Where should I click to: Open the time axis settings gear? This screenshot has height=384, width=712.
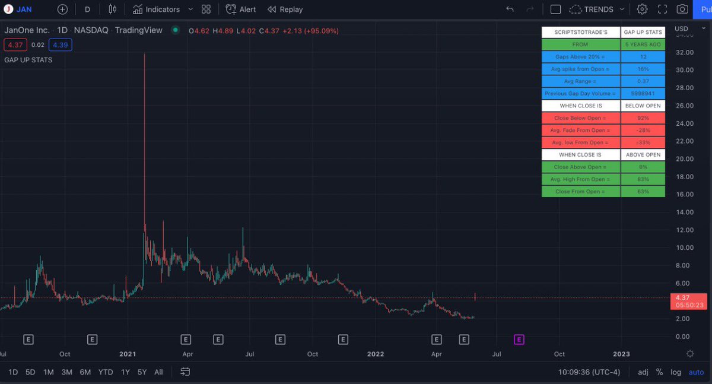click(x=690, y=354)
